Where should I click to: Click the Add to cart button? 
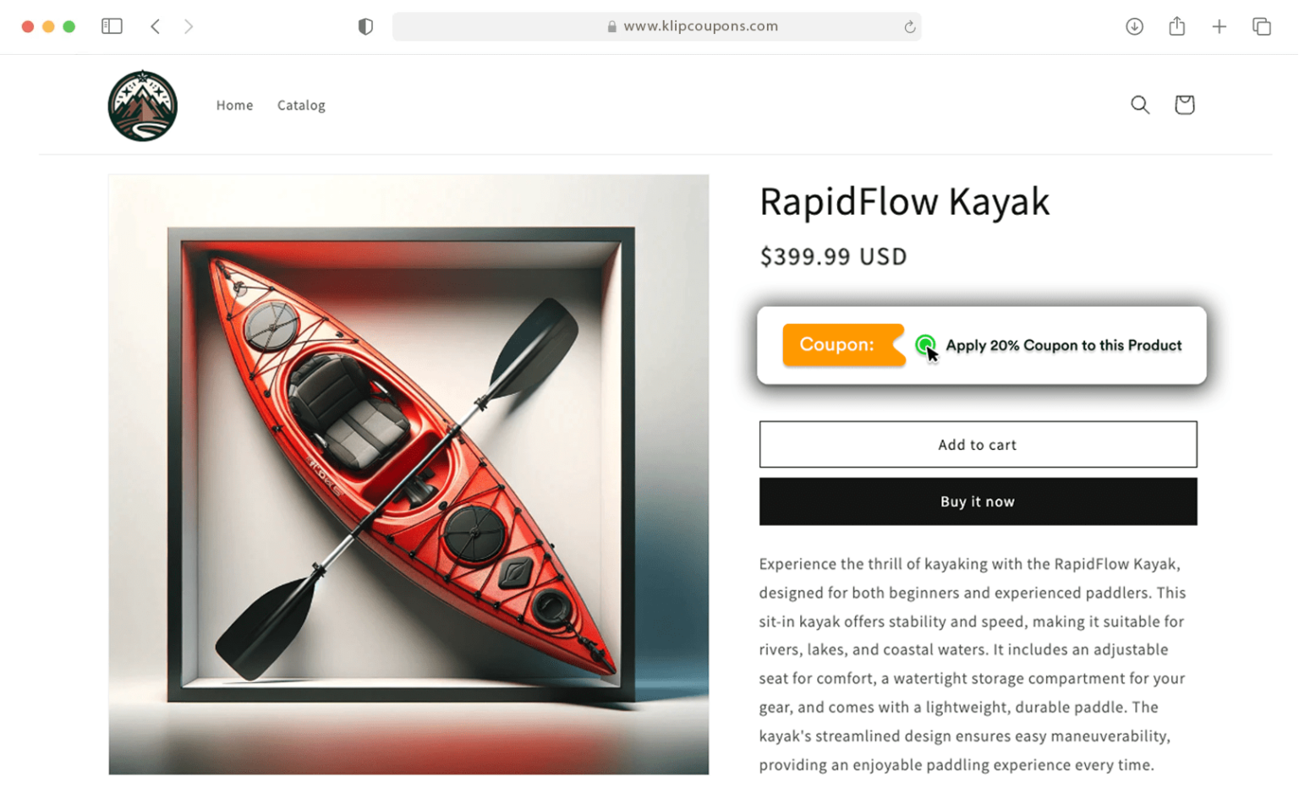[978, 444]
